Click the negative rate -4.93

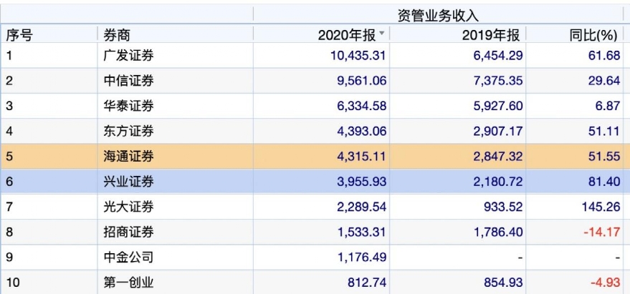click(606, 283)
